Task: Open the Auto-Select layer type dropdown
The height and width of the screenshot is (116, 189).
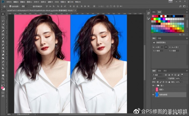Action: (x=24, y=6)
